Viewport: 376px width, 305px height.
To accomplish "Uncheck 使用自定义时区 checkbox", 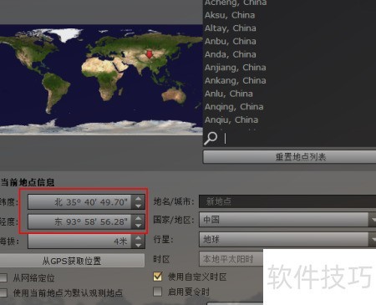I will point(158,277).
